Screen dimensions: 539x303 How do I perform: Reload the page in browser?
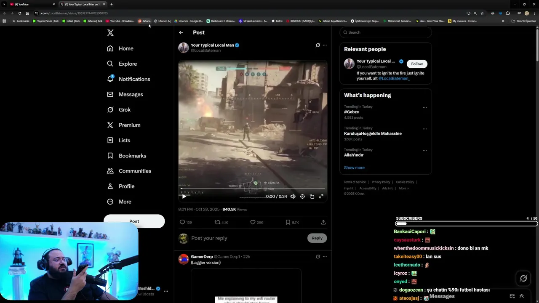(x=19, y=13)
